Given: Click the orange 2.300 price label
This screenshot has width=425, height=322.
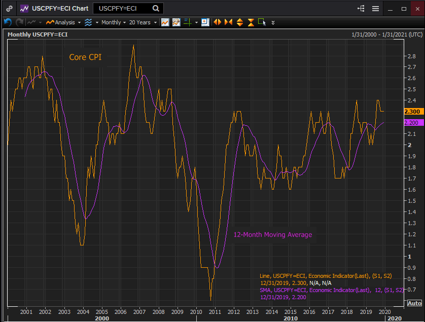Looking at the screenshot, I should [412, 112].
